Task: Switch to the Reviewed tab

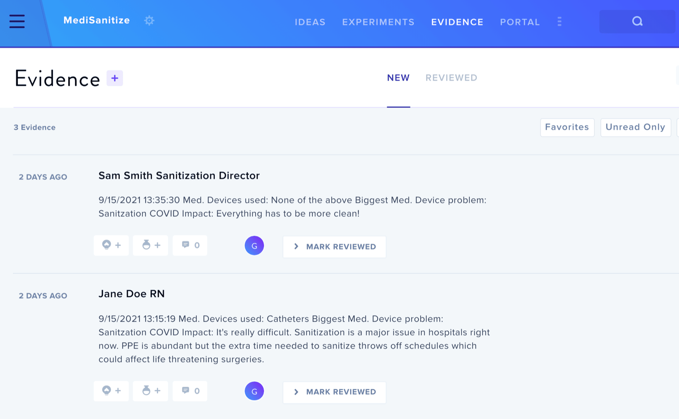Action: tap(452, 78)
